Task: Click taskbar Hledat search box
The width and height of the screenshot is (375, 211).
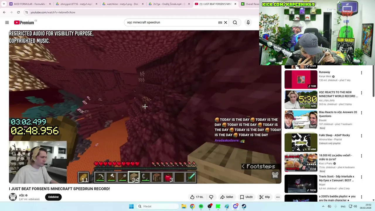Action: click(157, 206)
